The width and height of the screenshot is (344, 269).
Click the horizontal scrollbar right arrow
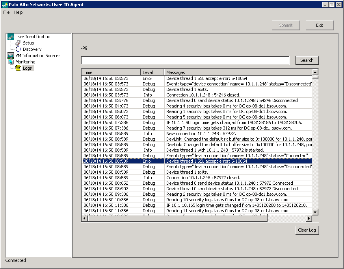pos(309,218)
